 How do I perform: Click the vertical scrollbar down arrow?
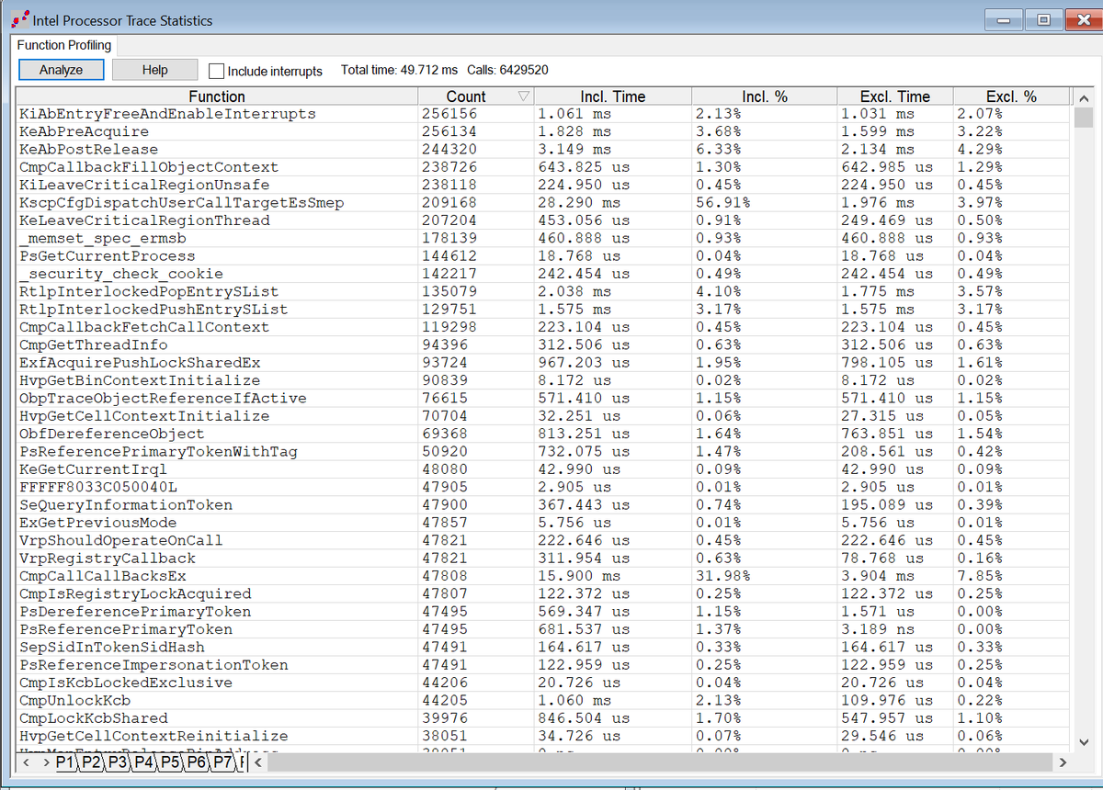1083,742
